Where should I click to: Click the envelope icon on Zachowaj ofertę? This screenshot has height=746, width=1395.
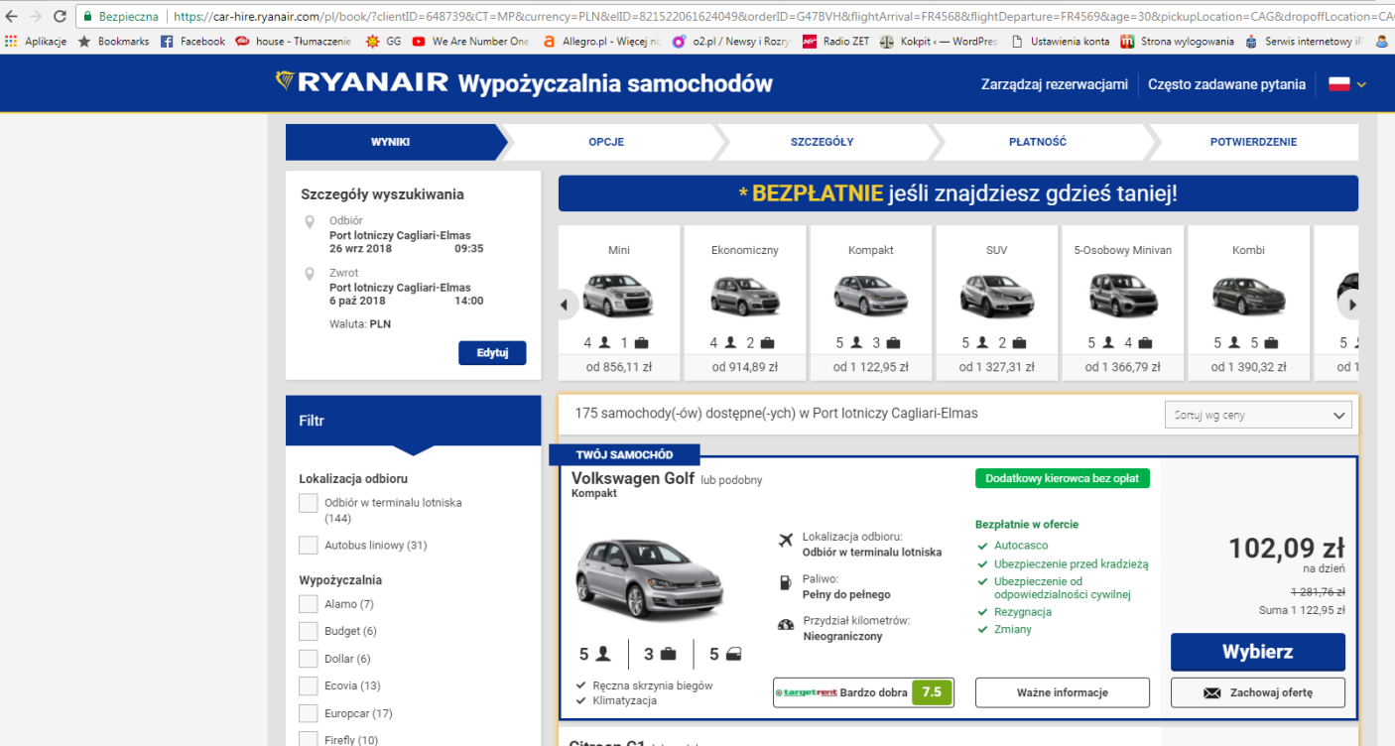pyautogui.click(x=1211, y=692)
